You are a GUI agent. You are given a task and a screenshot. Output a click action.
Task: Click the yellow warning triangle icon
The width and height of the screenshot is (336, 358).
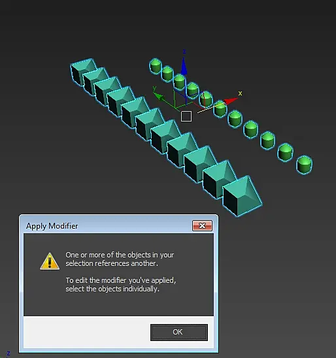(x=50, y=261)
